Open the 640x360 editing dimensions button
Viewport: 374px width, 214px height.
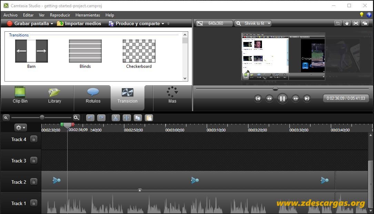214,23
